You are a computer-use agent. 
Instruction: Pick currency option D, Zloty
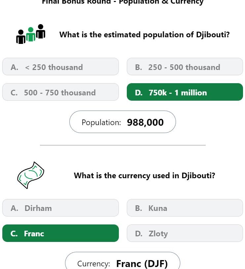point(185,233)
